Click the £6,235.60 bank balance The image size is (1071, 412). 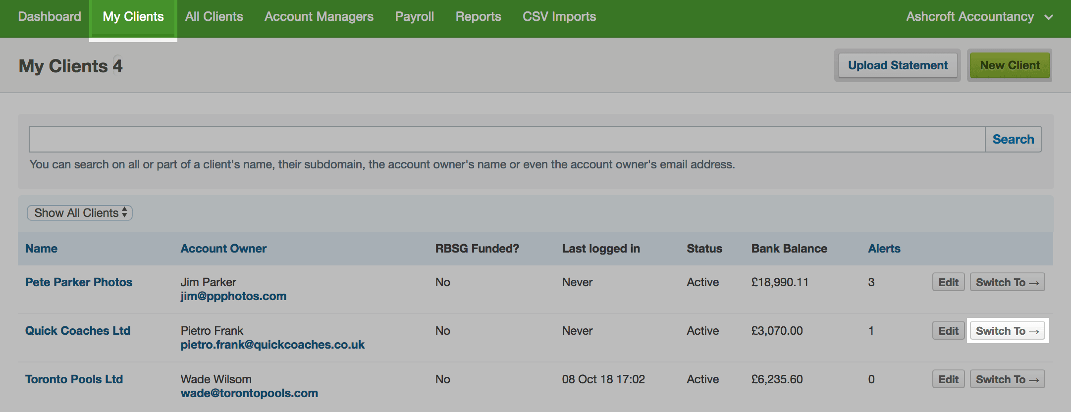777,379
